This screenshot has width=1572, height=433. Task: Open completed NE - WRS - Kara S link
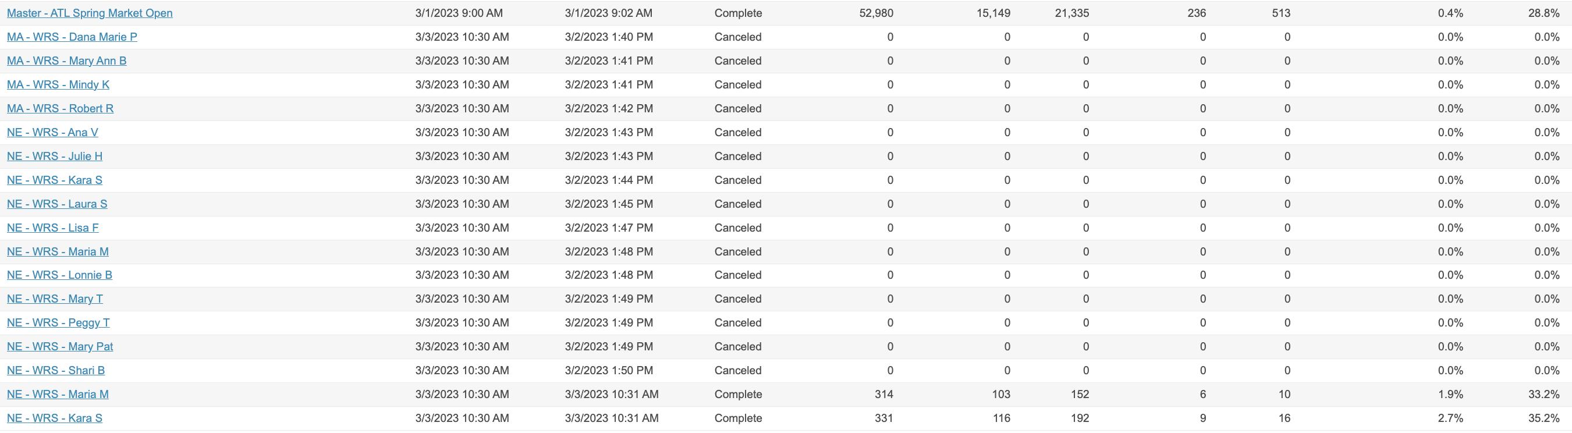click(54, 417)
